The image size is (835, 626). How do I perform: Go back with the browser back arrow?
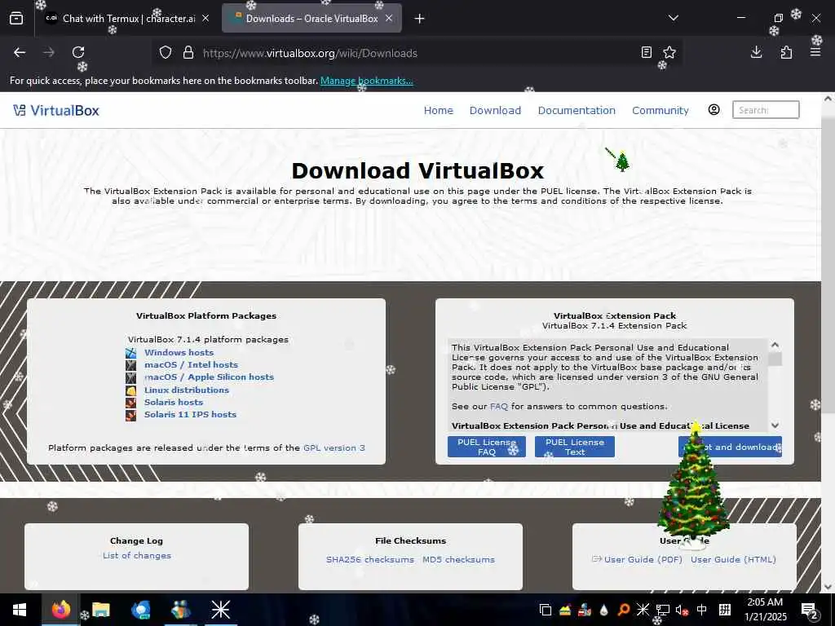(x=20, y=52)
